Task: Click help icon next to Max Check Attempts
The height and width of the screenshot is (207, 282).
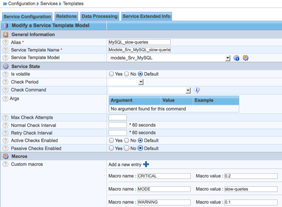Action: 5,118
